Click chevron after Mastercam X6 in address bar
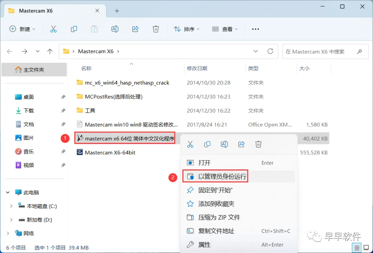 pyautogui.click(x=118, y=51)
